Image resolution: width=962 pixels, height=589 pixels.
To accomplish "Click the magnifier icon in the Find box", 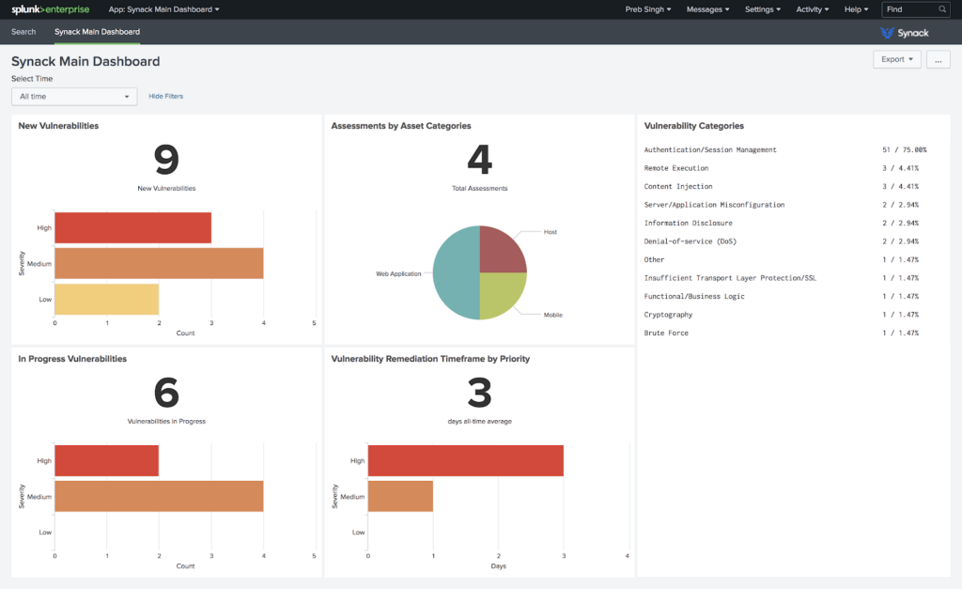I will tap(942, 9).
